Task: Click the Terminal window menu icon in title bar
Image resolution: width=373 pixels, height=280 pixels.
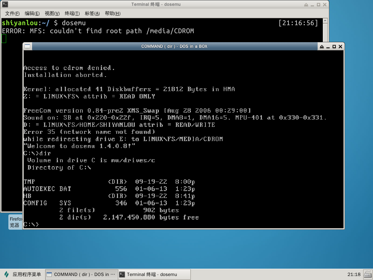Action: (x=5, y=4)
